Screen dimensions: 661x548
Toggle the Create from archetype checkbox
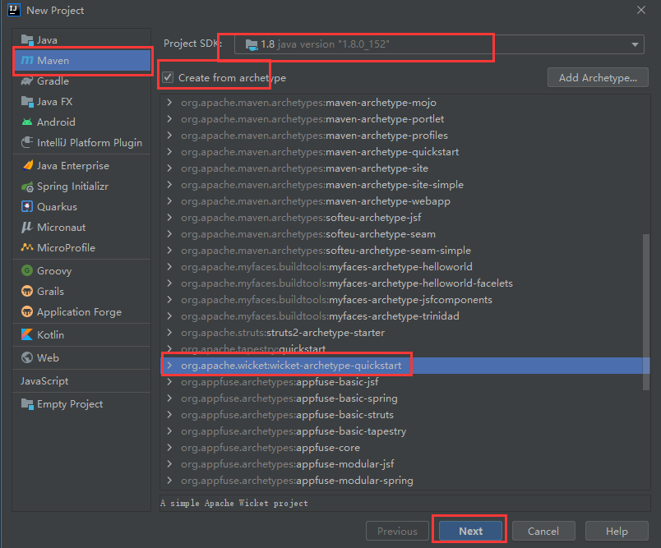point(168,77)
